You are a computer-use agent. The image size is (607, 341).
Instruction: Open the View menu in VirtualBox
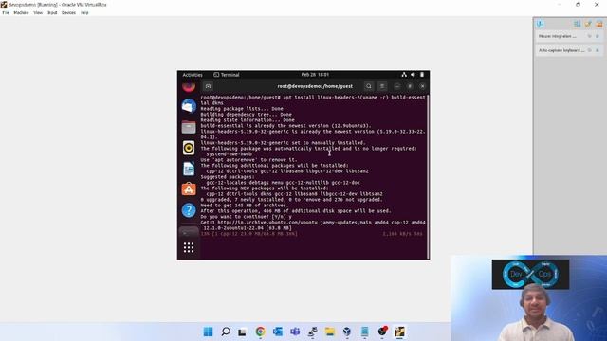[x=38, y=12]
